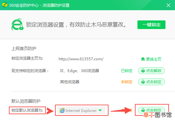
Task: Click the 其他浏览器 label
Action: (70, 82)
